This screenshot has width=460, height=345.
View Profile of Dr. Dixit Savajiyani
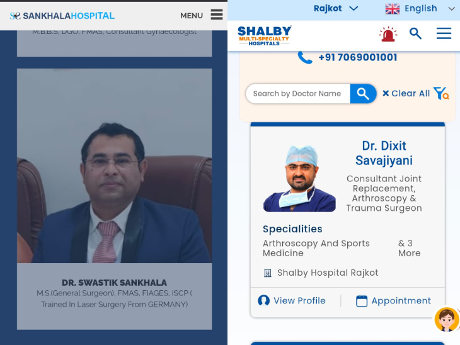tap(292, 300)
